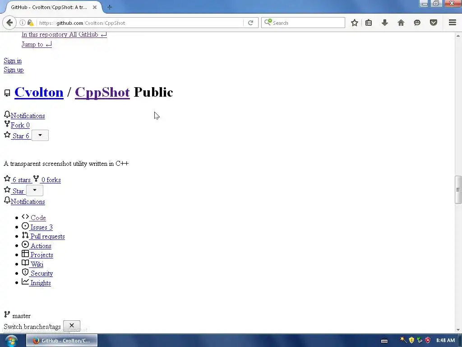The height and width of the screenshot is (347, 462).
Task: Close Switch branches/tags with X button
Action: tap(72, 325)
